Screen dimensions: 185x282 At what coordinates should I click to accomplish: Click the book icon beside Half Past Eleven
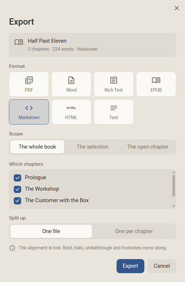(19, 42)
